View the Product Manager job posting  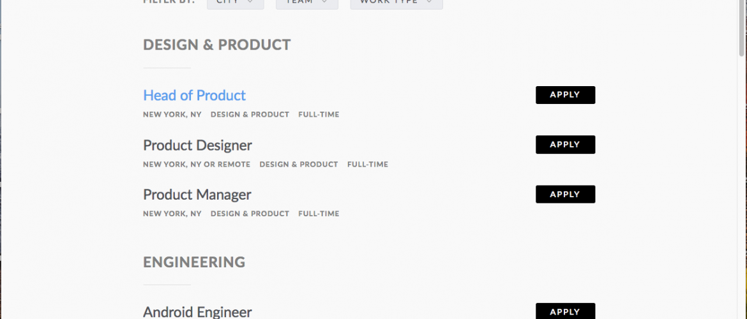coord(197,195)
